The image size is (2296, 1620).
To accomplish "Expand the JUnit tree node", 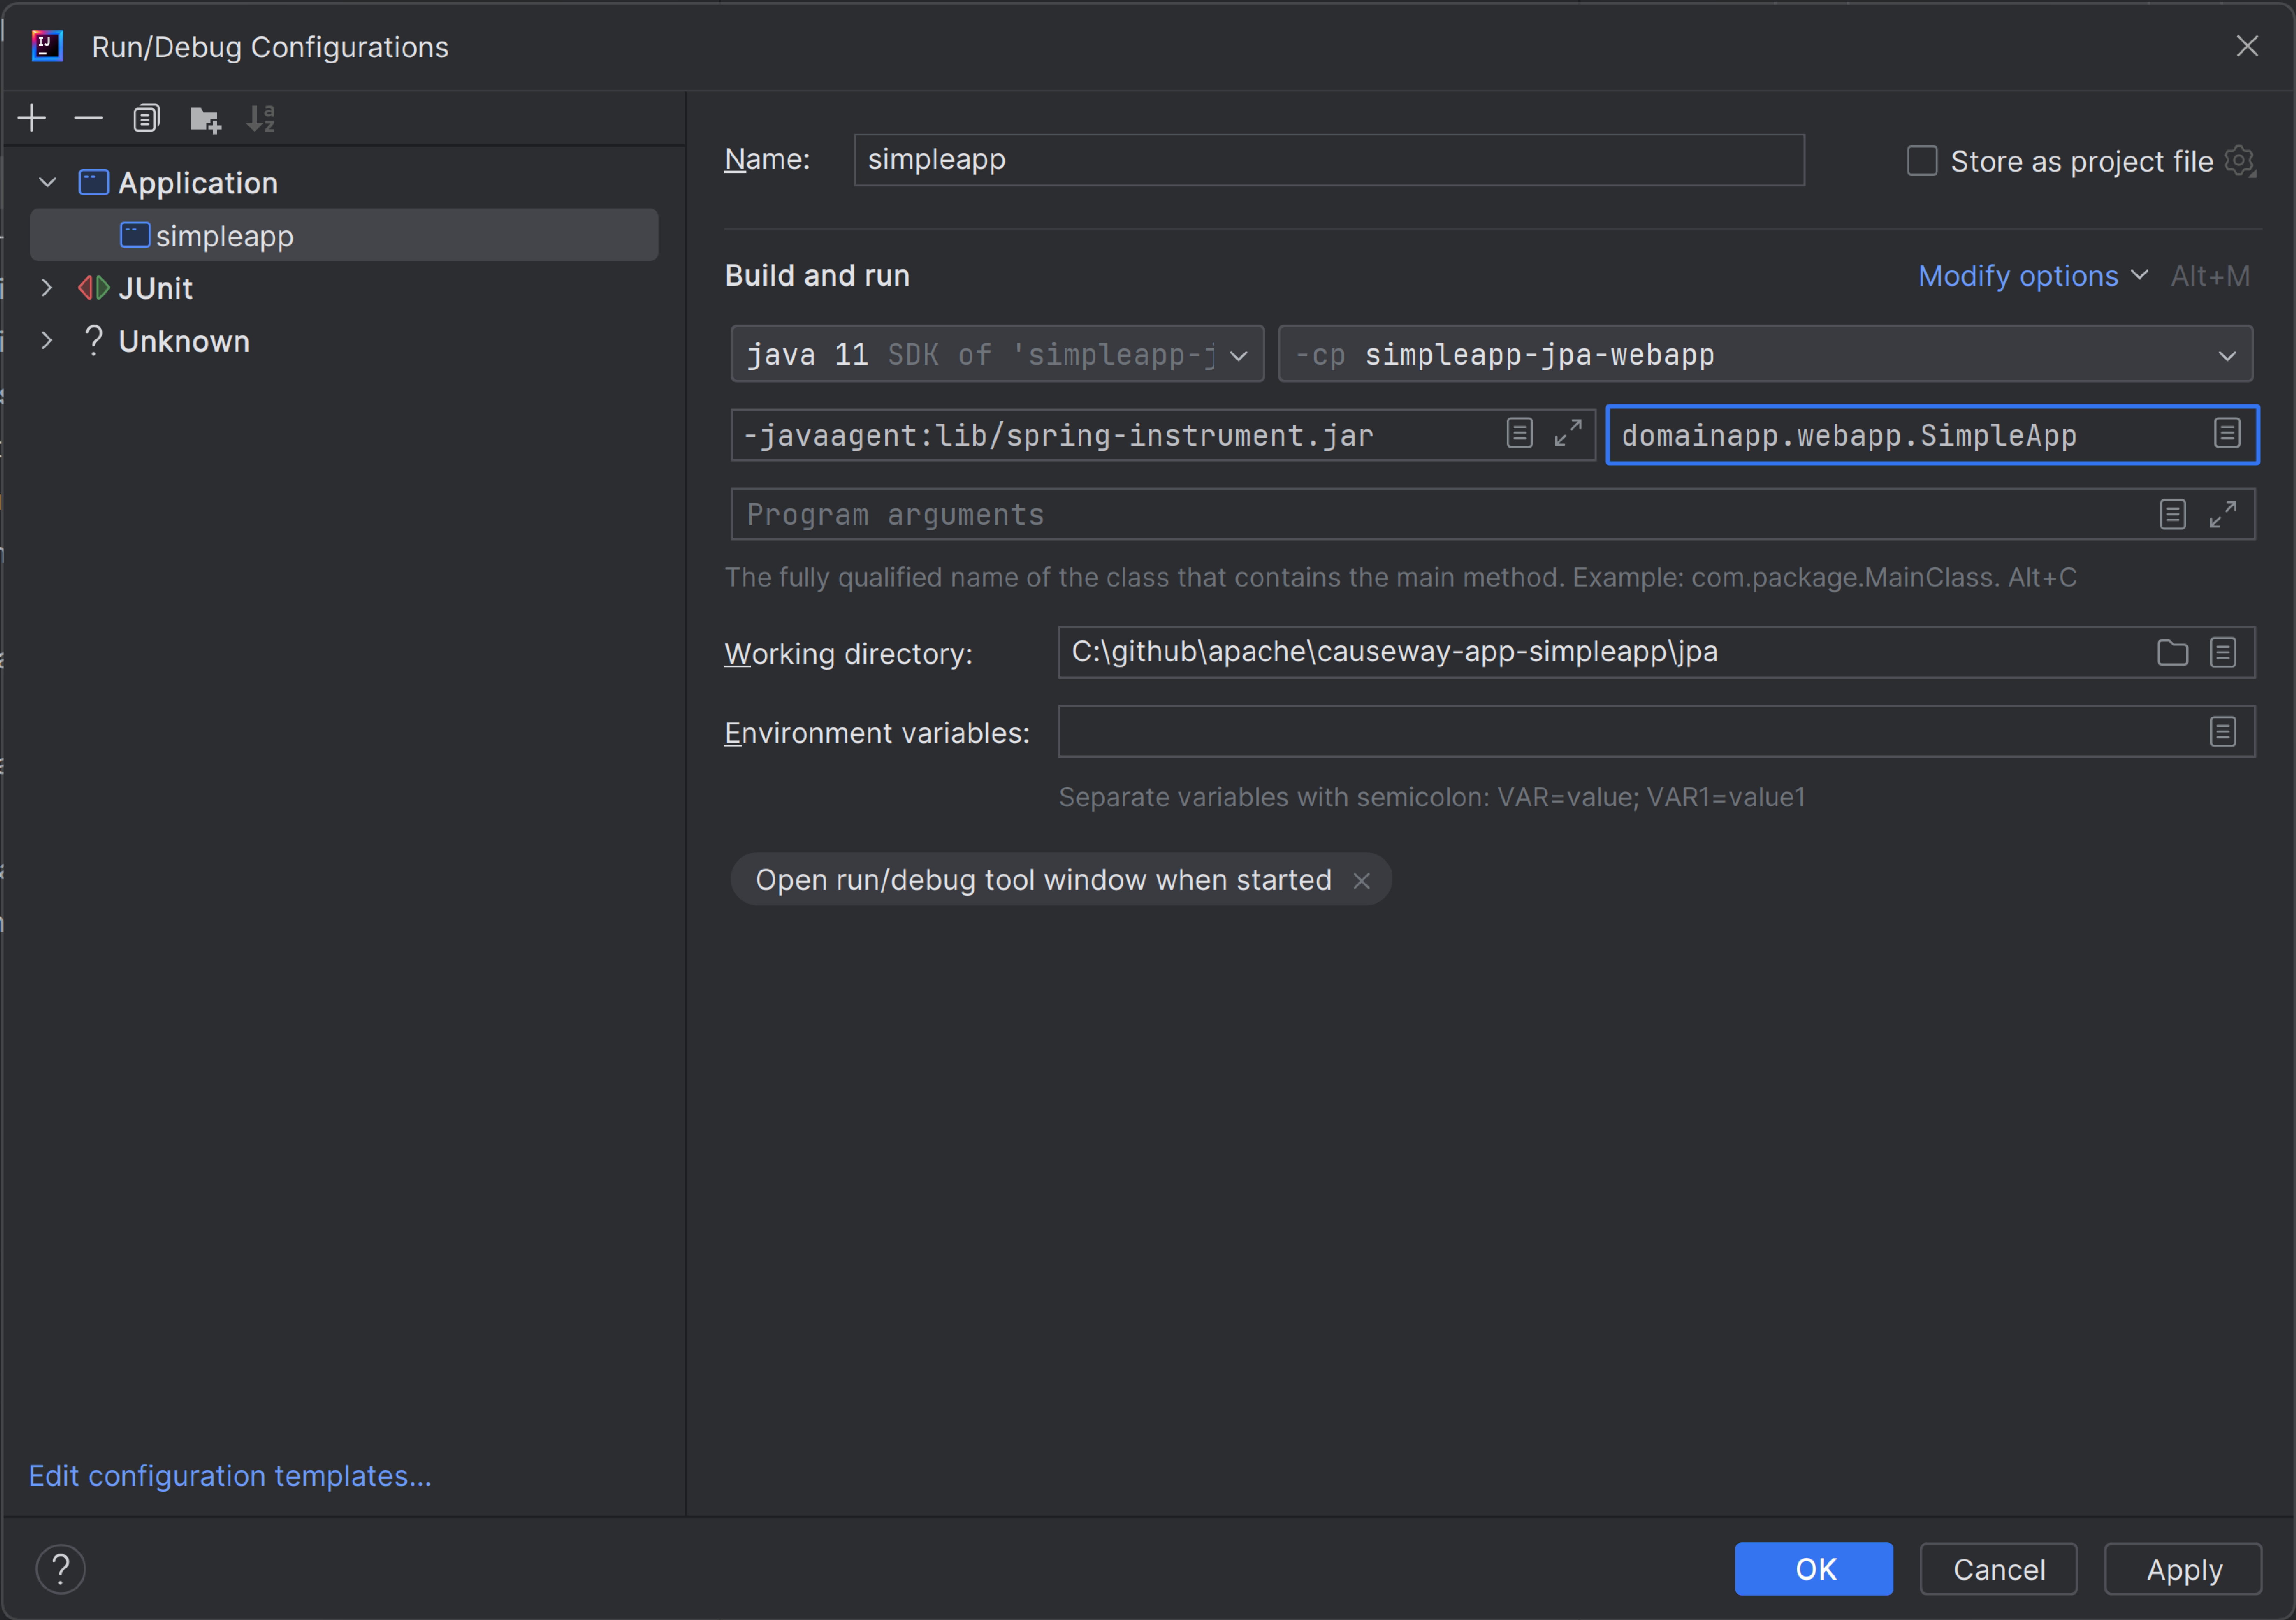I will (x=47, y=288).
